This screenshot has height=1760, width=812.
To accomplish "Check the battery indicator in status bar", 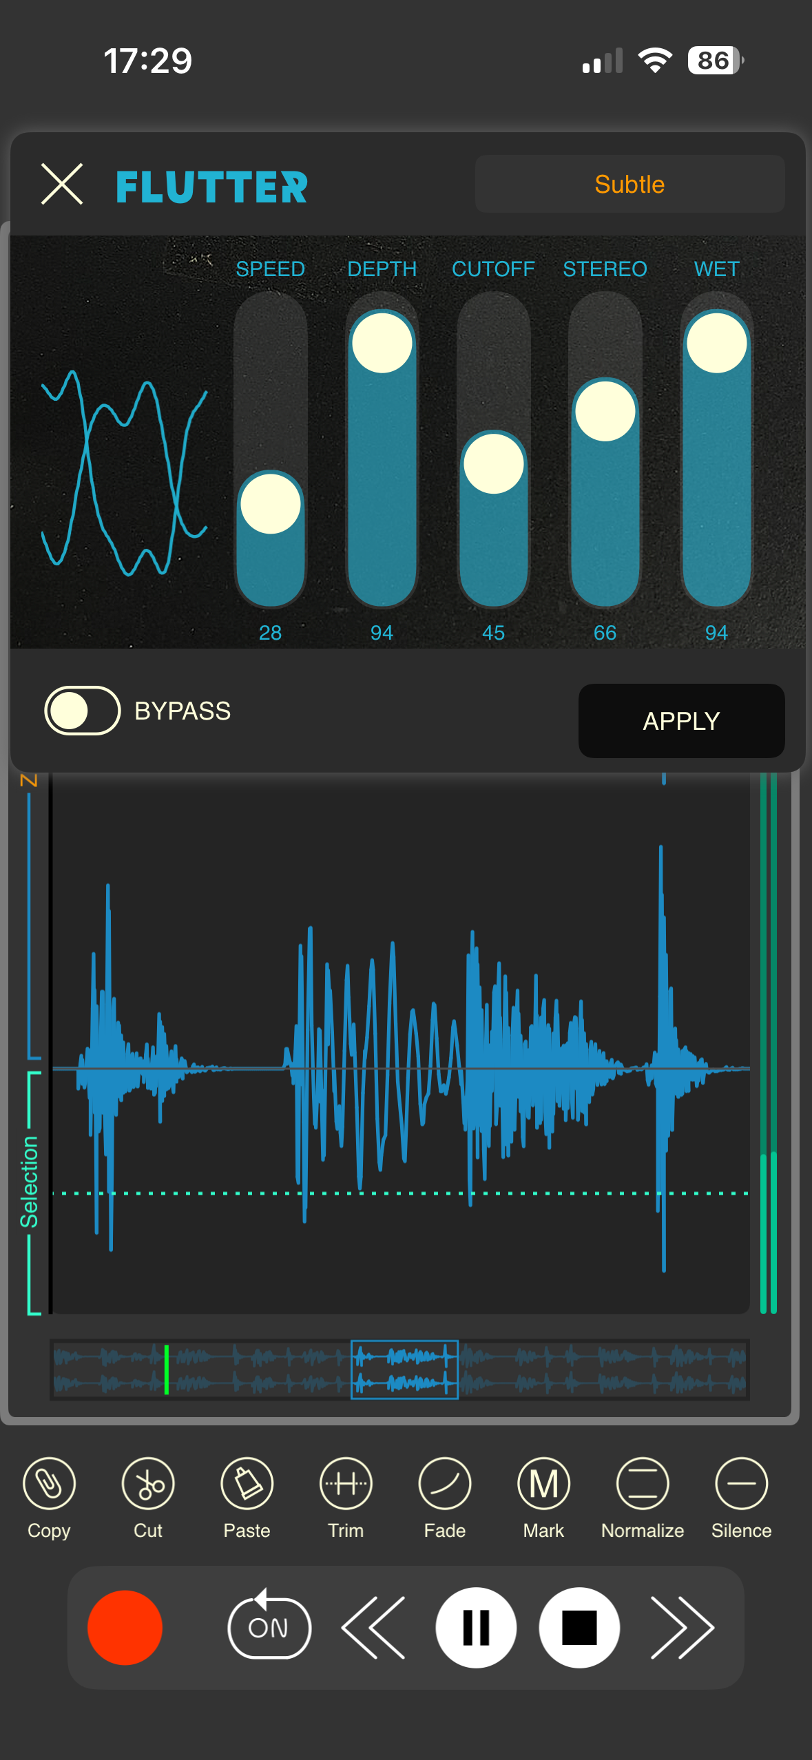I will click(716, 61).
